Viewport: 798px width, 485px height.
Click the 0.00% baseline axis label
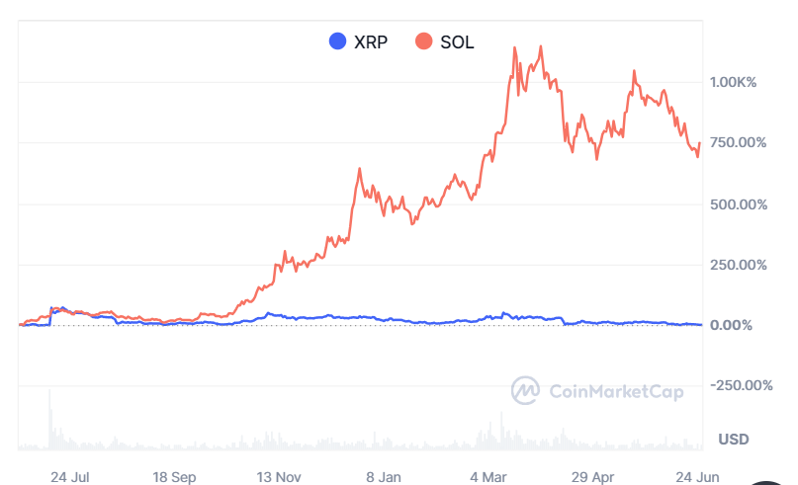(x=733, y=325)
